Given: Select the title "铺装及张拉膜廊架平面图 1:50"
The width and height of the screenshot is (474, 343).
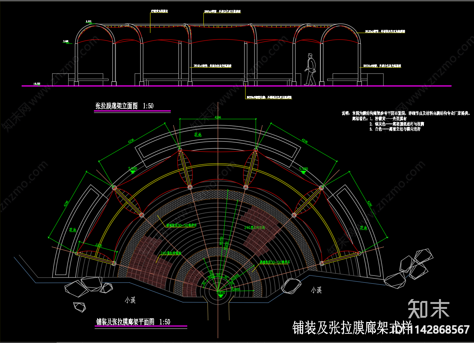Looking at the screenshot, I should pos(133,322).
